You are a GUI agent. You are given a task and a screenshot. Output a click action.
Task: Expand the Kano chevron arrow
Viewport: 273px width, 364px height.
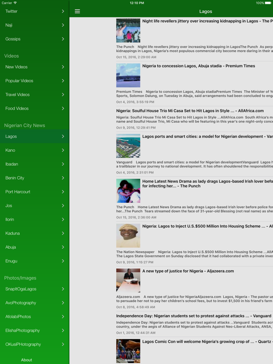[x=63, y=150]
